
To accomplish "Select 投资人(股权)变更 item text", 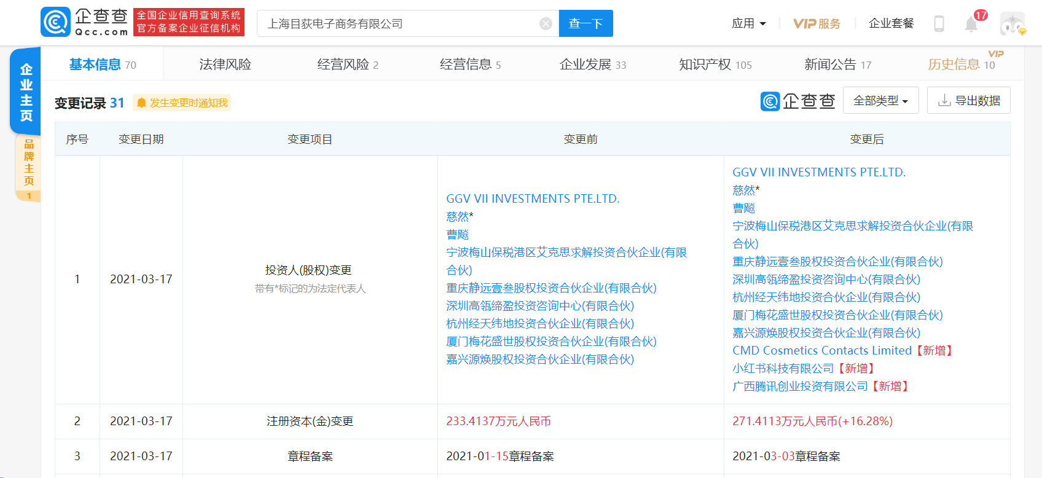I will point(308,270).
